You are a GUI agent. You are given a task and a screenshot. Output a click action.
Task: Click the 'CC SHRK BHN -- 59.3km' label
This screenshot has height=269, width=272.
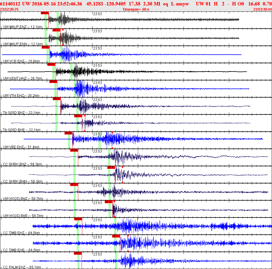click(x=23, y=181)
